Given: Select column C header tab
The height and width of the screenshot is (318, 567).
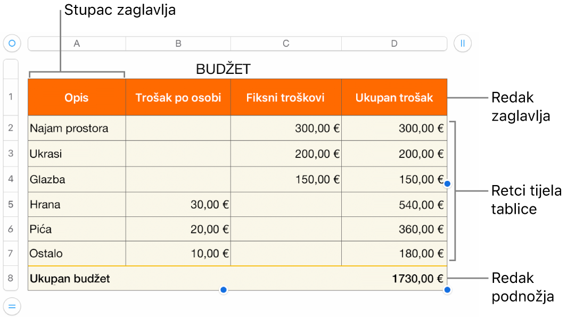Looking at the screenshot, I should tap(286, 44).
